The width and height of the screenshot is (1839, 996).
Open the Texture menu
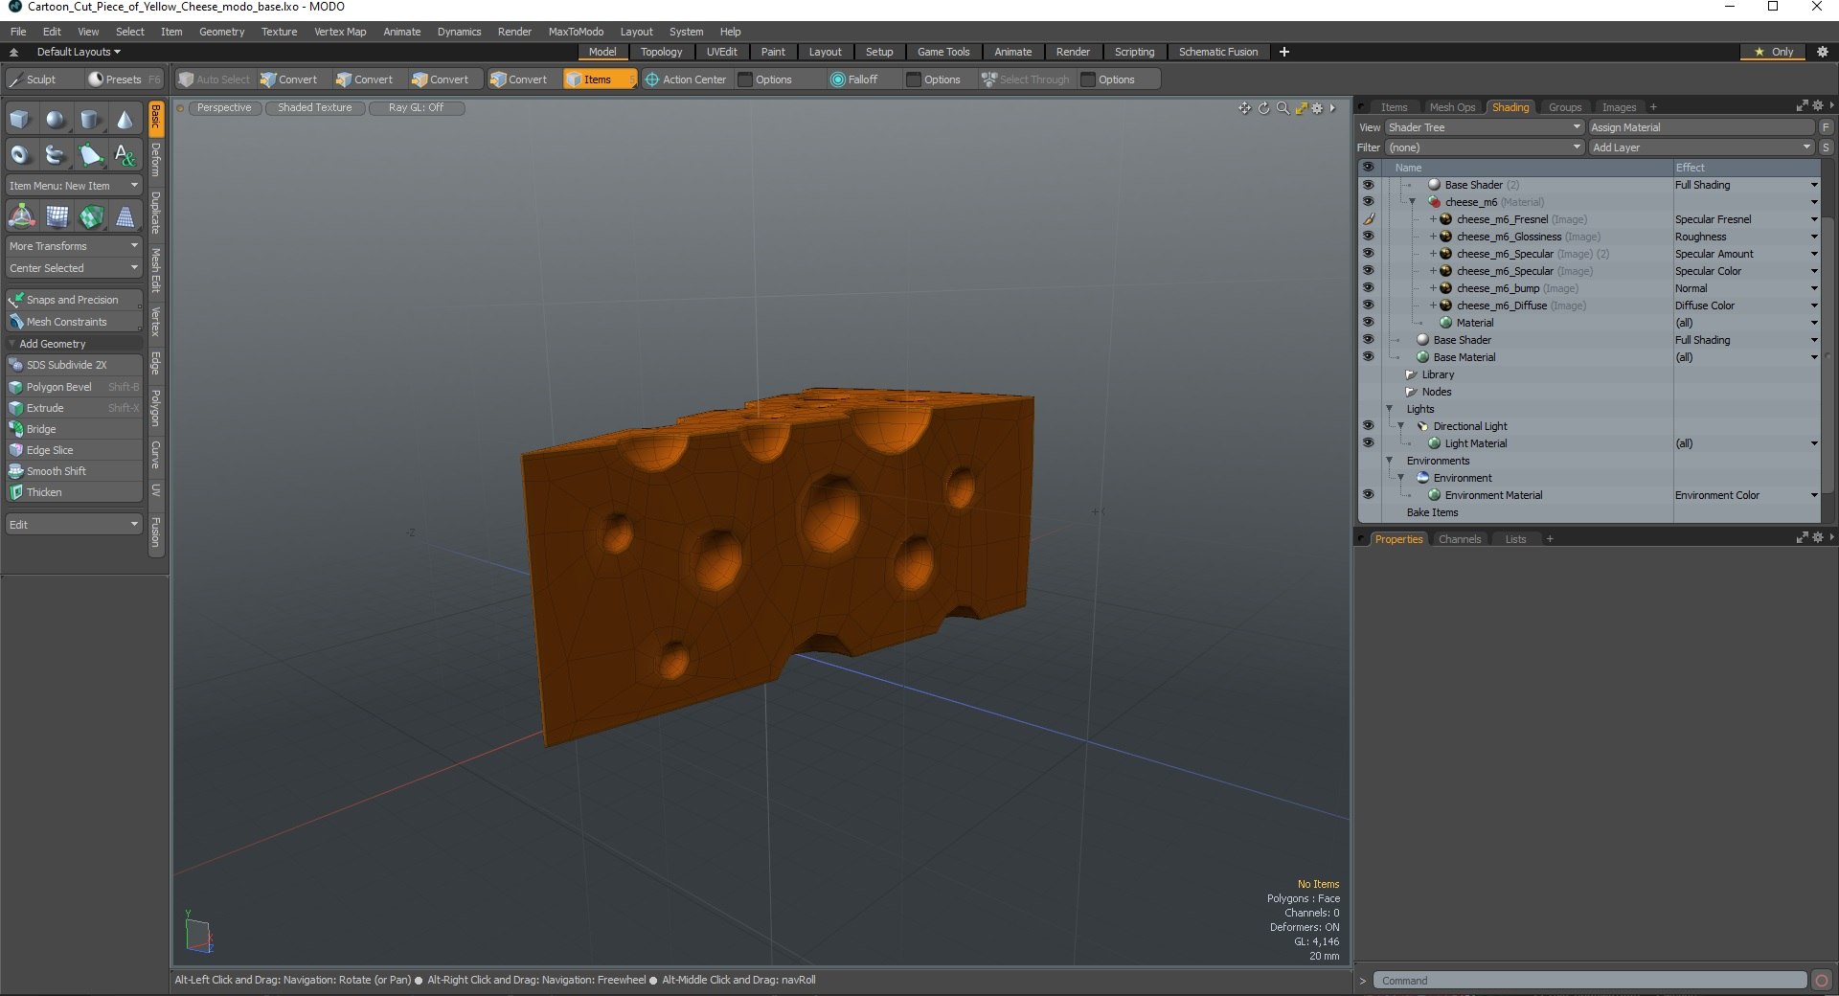click(x=279, y=32)
